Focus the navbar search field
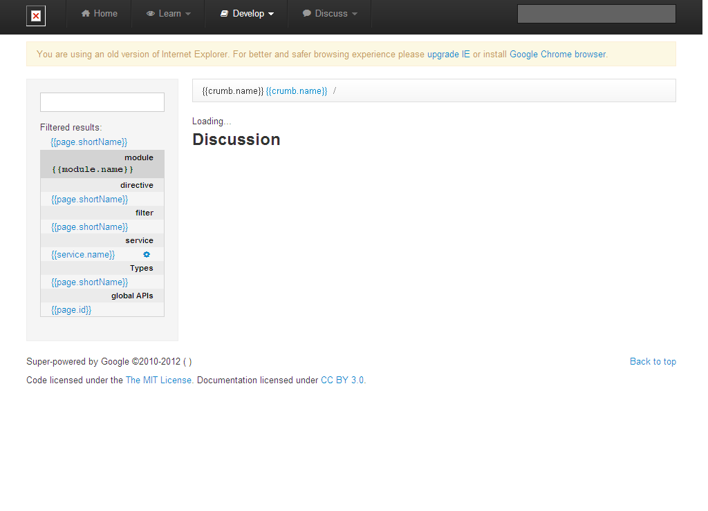Screen dimensions: 708x511 coord(597,14)
